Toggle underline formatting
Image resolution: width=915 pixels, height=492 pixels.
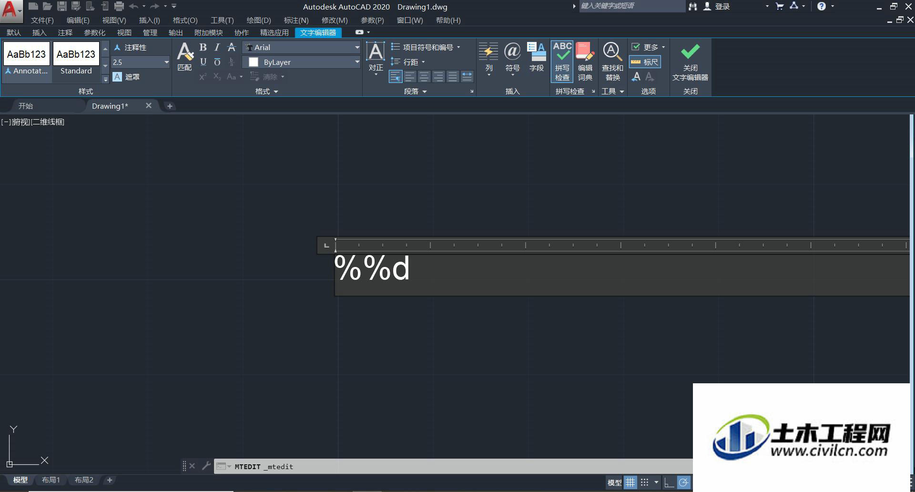click(x=203, y=62)
